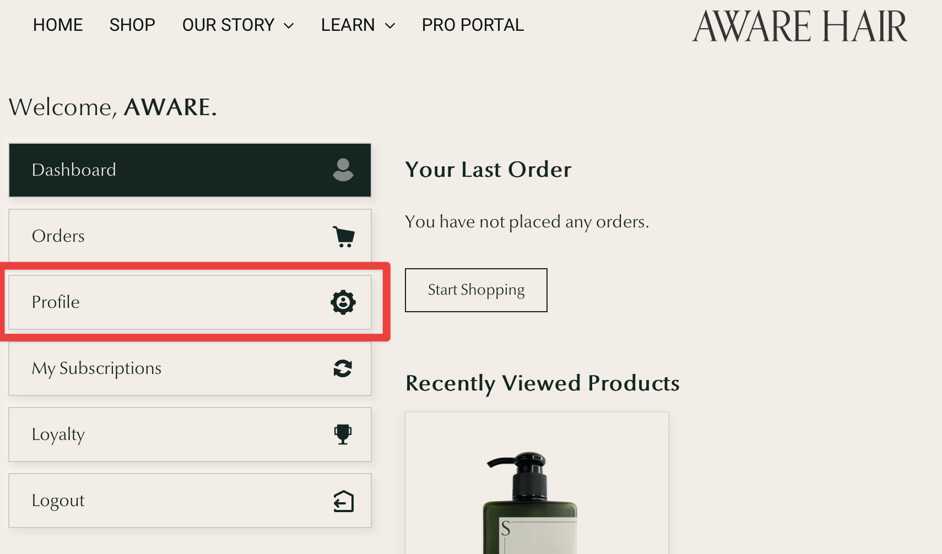Click the Orders shopping cart icon

coord(344,236)
